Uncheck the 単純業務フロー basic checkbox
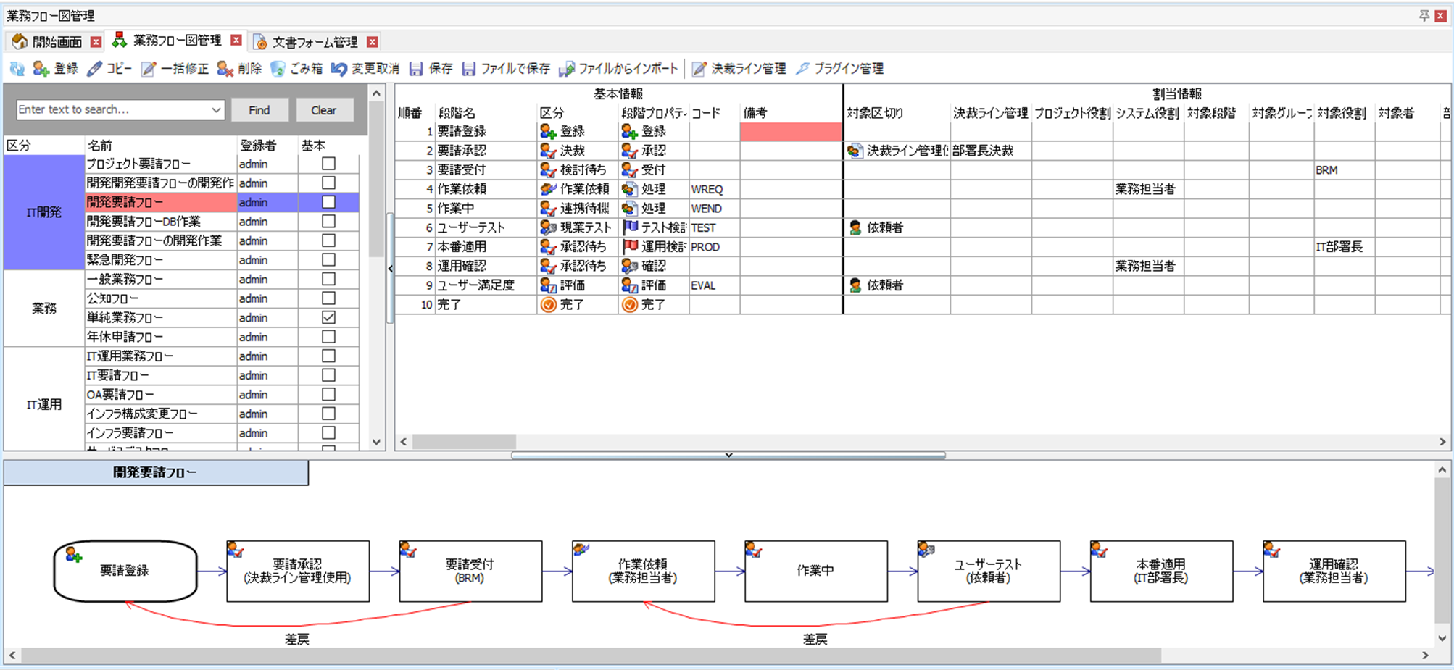Image resolution: width=1454 pixels, height=670 pixels. [x=328, y=317]
